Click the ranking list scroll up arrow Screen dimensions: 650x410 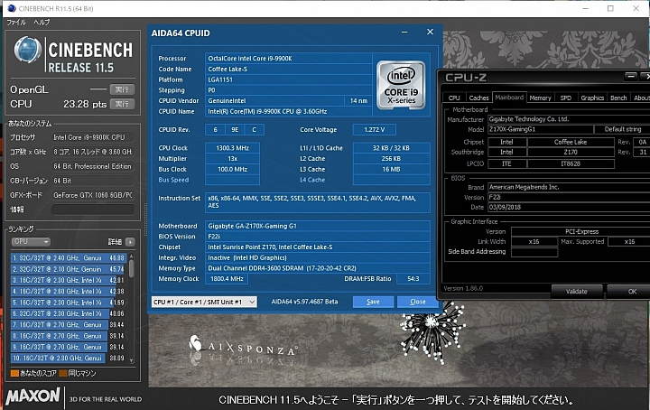point(132,256)
